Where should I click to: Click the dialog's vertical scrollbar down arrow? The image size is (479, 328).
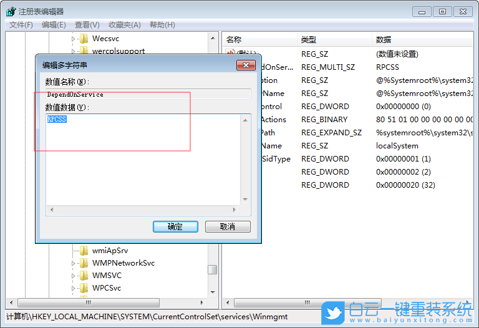245,200
